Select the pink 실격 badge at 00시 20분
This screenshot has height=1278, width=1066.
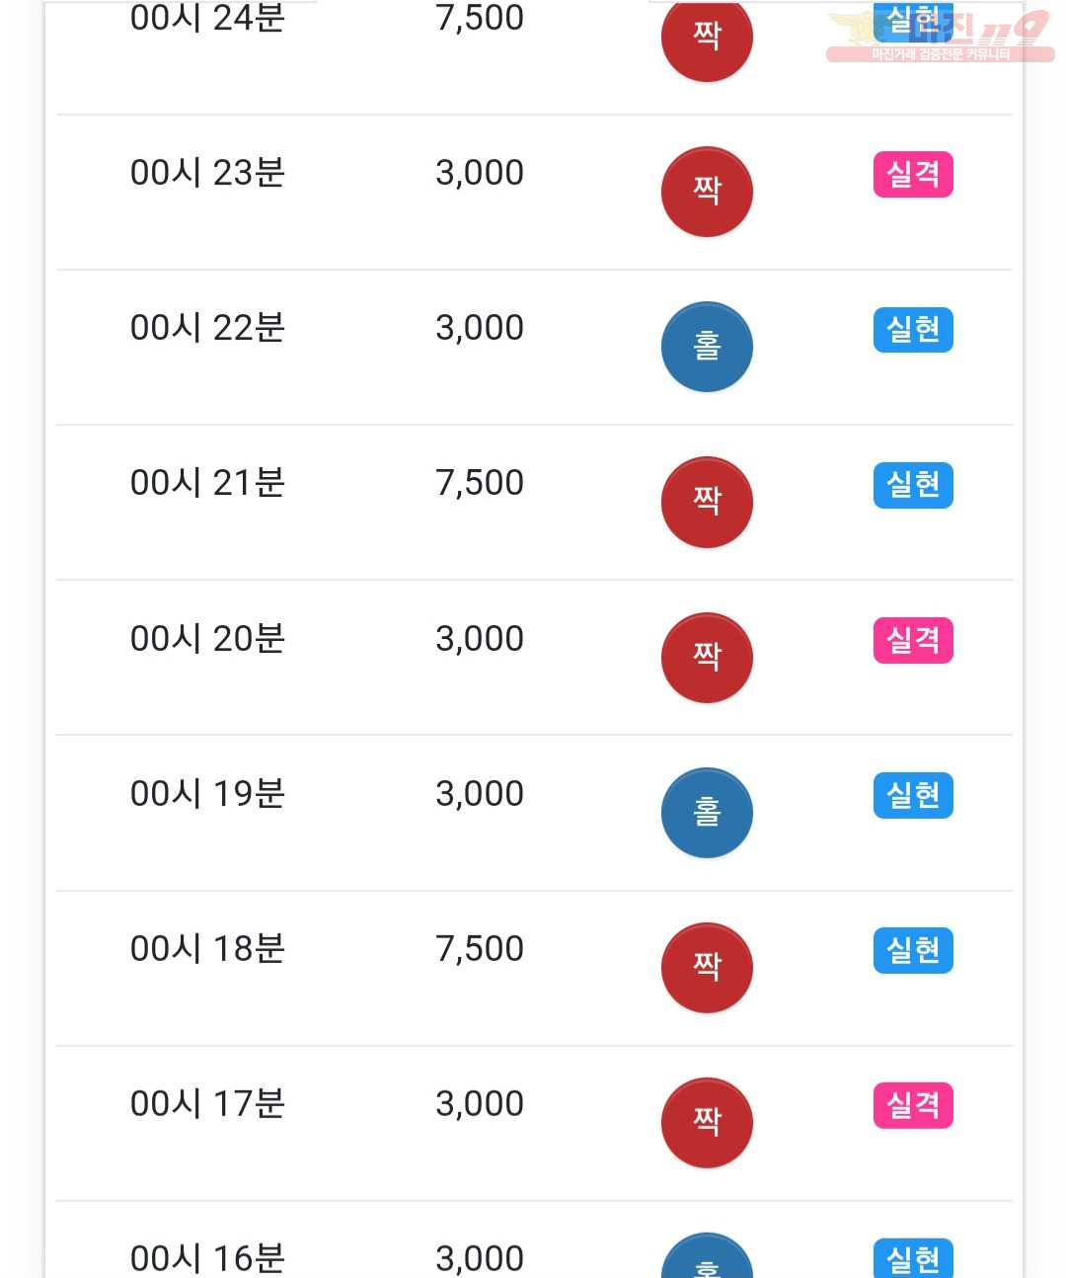[913, 640]
